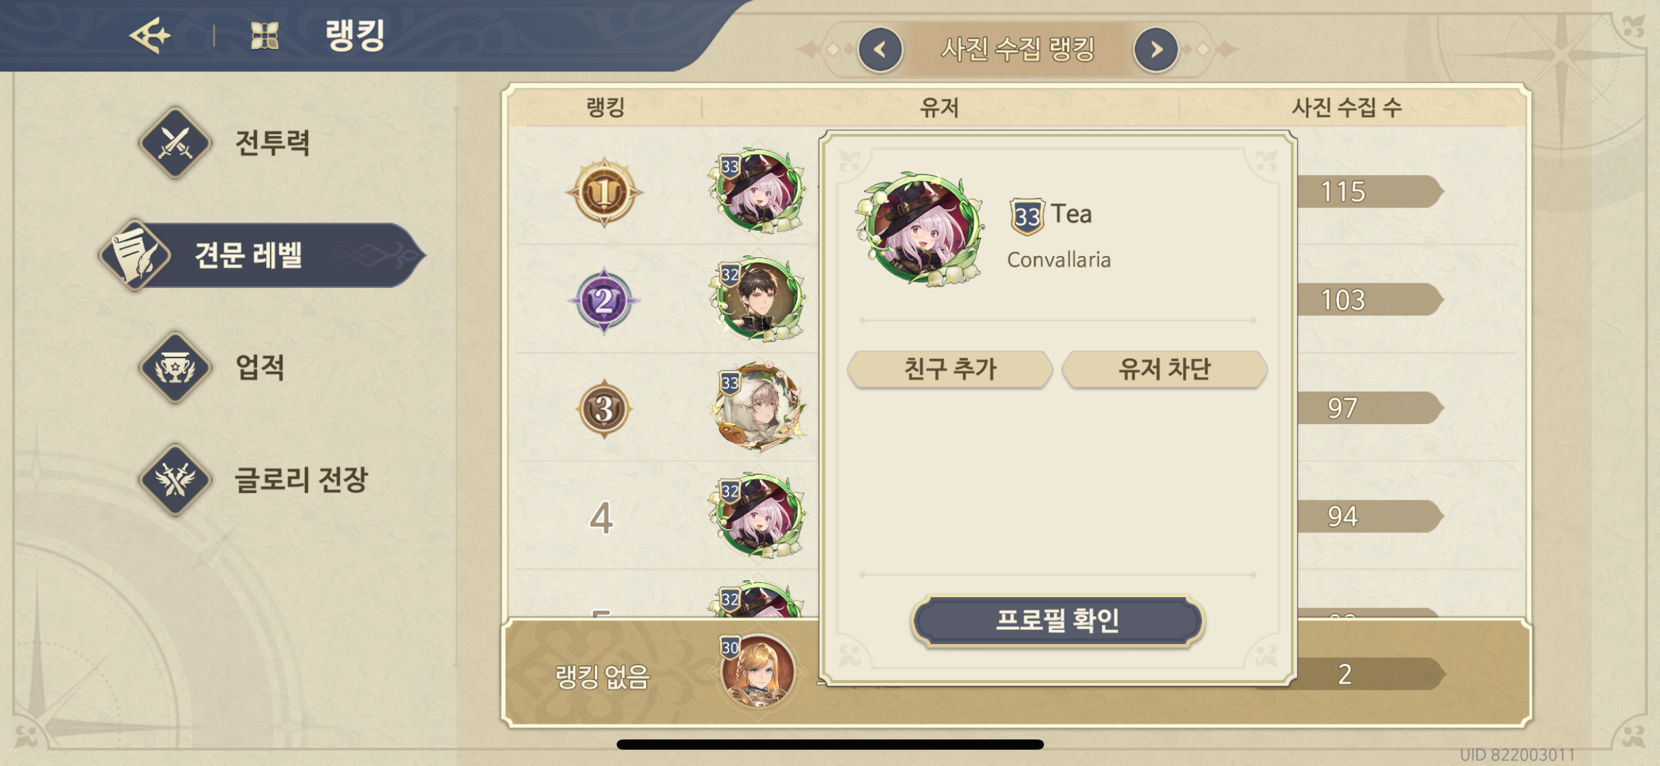Select the rank 2 player avatar

pos(758,300)
